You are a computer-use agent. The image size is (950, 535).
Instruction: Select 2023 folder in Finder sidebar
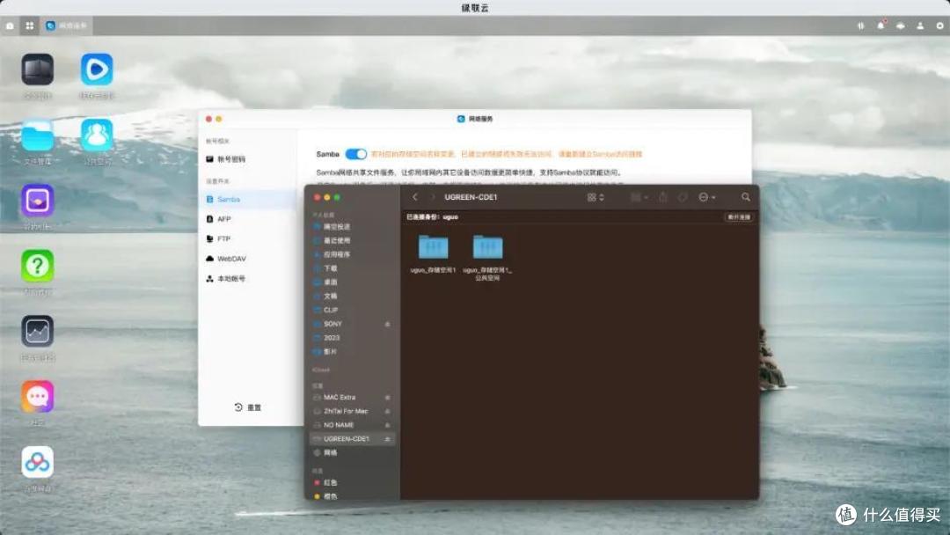click(353, 338)
